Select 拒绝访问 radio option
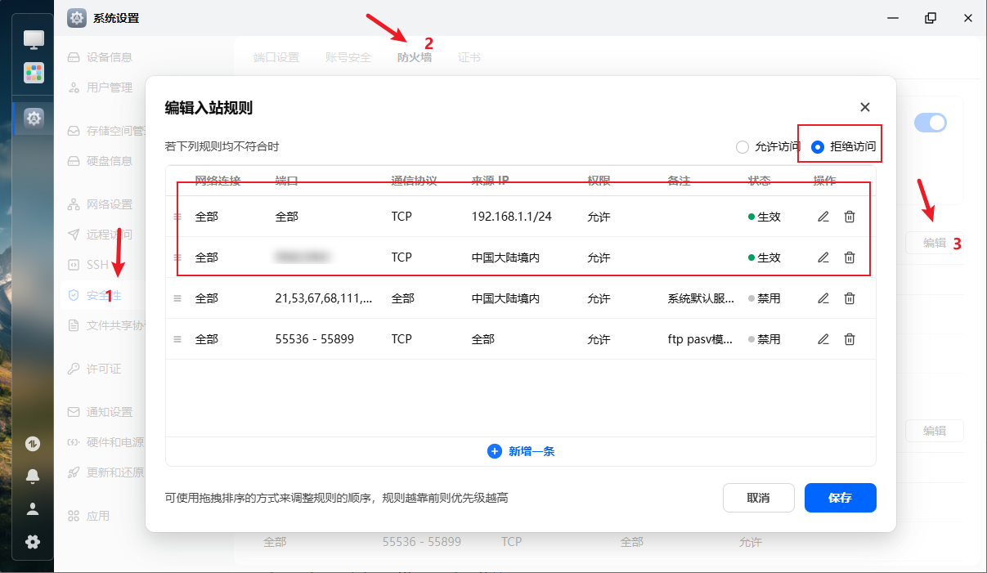Image resolution: width=987 pixels, height=573 pixels. coord(817,147)
